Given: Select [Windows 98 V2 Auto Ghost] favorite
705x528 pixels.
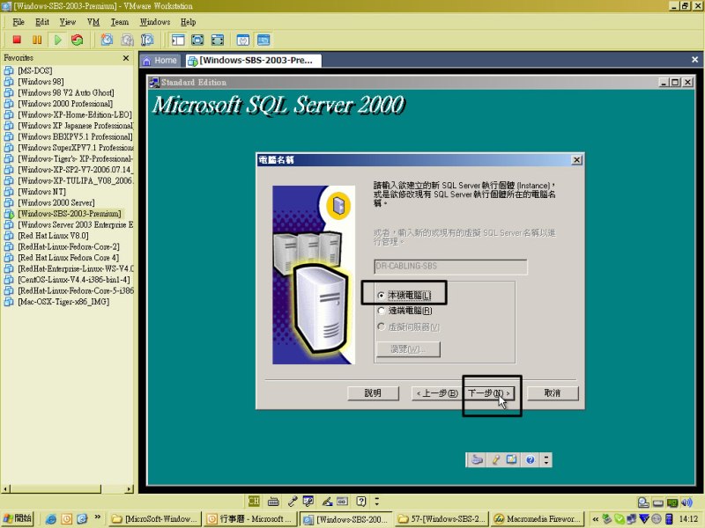Looking at the screenshot, I should 65,92.
